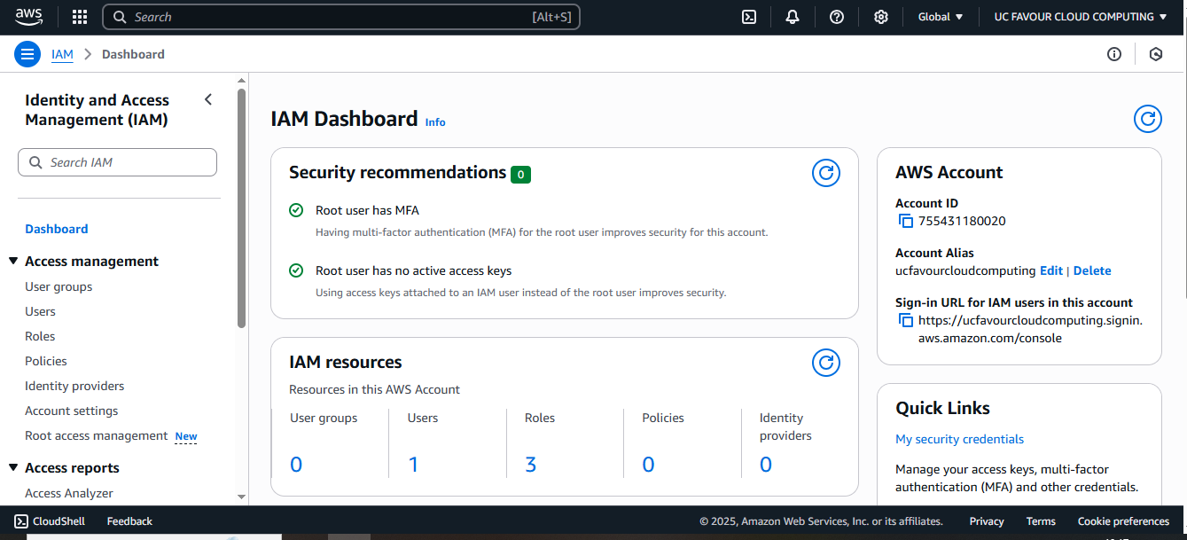
Task: Open the help question mark icon
Action: click(837, 17)
